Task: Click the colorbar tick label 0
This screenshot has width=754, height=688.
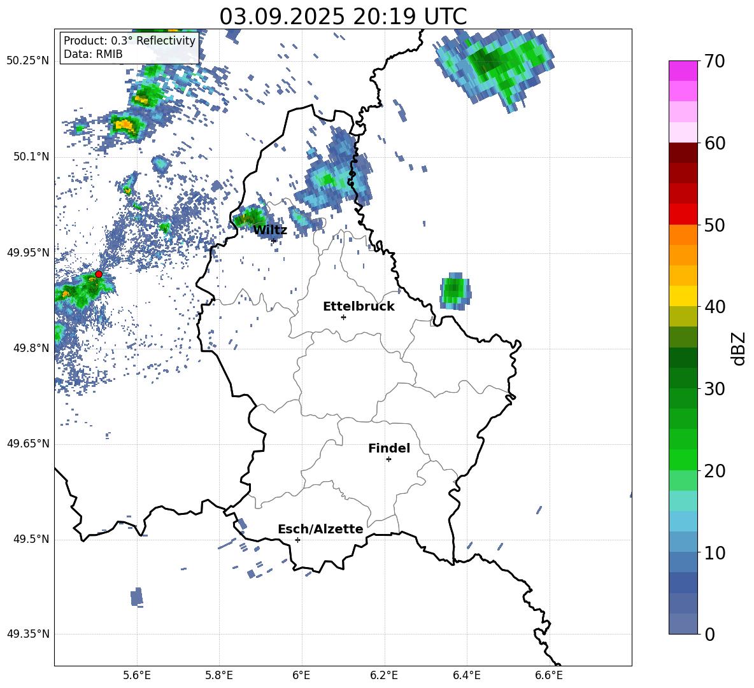Action: point(709,635)
